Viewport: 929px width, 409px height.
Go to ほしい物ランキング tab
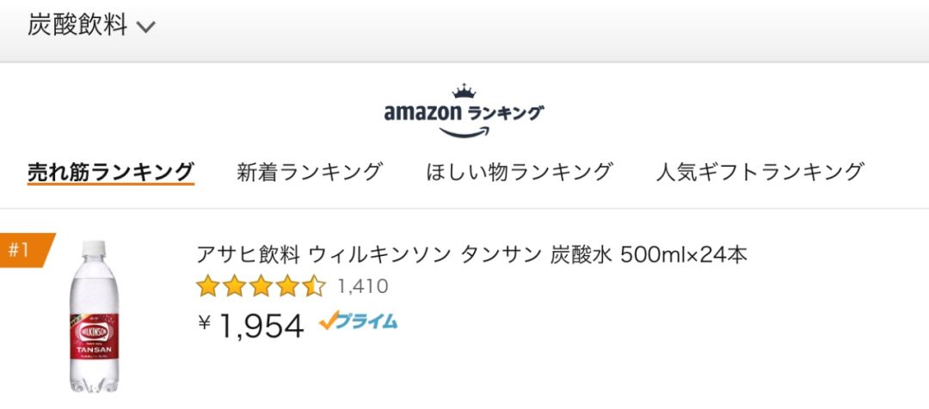point(520,171)
